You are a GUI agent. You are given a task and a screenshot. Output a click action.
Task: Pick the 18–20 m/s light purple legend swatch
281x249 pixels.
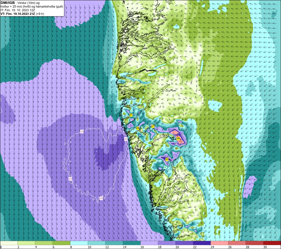(x=167, y=243)
